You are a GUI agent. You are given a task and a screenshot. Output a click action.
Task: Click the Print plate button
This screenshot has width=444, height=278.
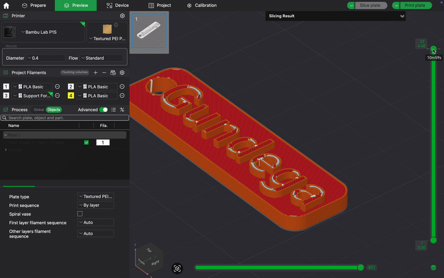pyautogui.click(x=416, y=6)
